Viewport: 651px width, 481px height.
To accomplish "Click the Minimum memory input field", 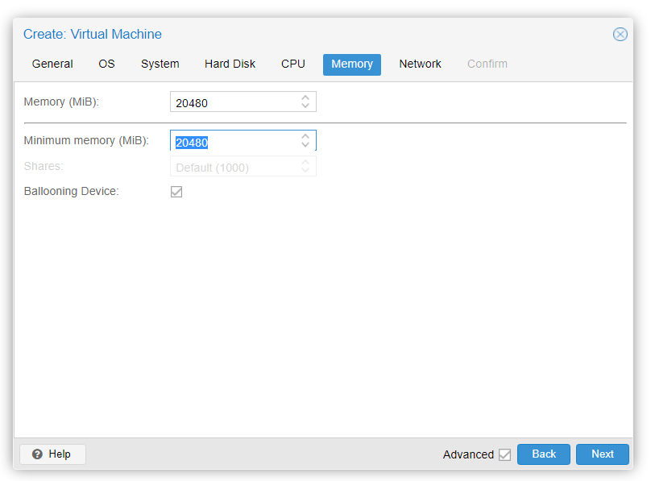I will tap(232, 142).
